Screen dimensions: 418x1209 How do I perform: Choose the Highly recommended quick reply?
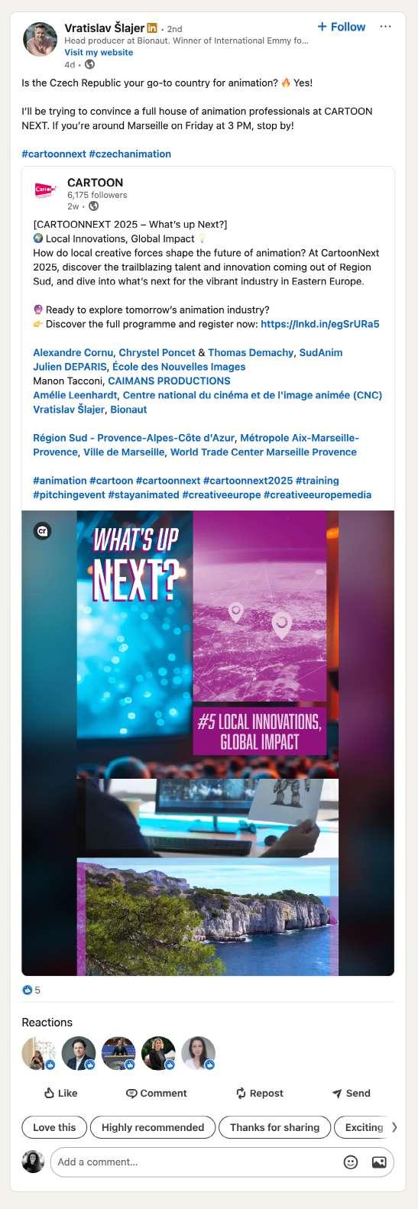click(153, 1127)
